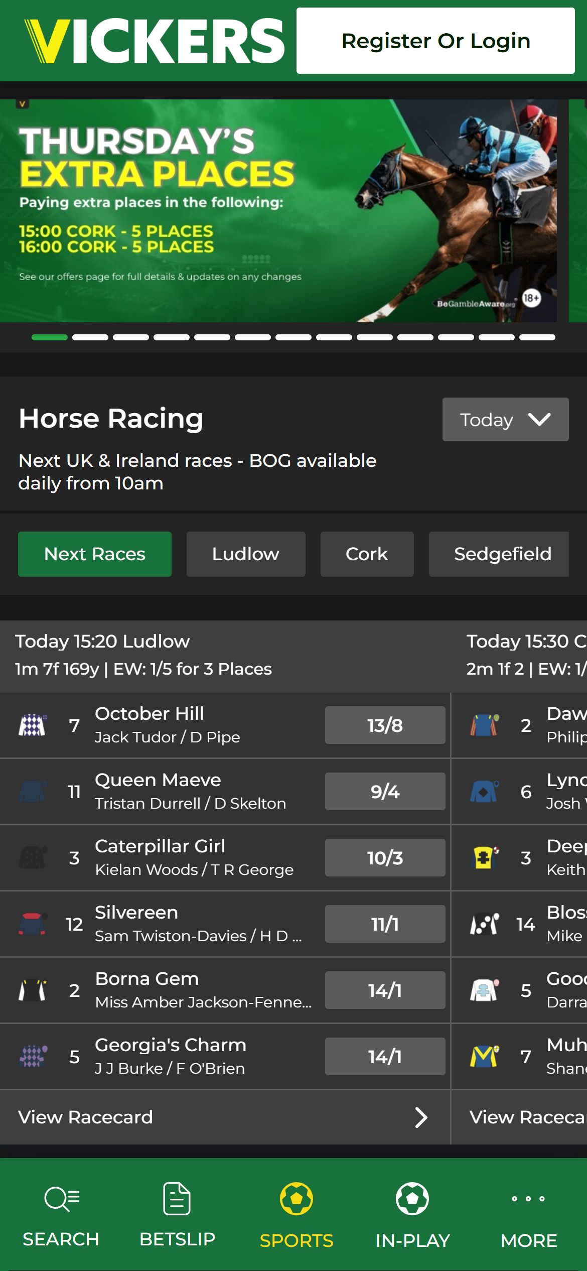Tap Caterpillar Girl jockey silk icon

click(x=33, y=857)
